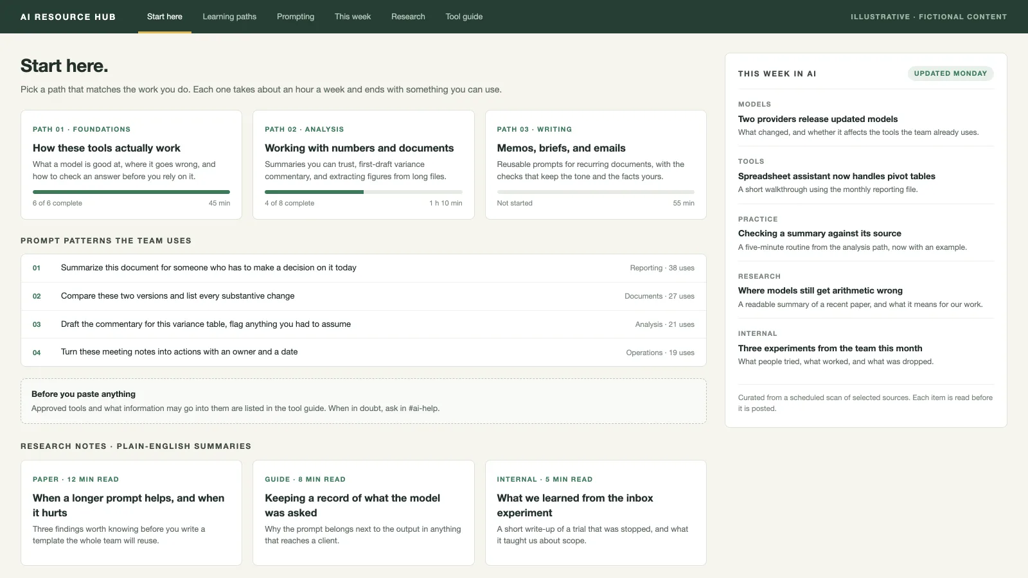The width and height of the screenshot is (1028, 578).
Task: Click 'Internal · 5 min read' label
Action: (545, 479)
